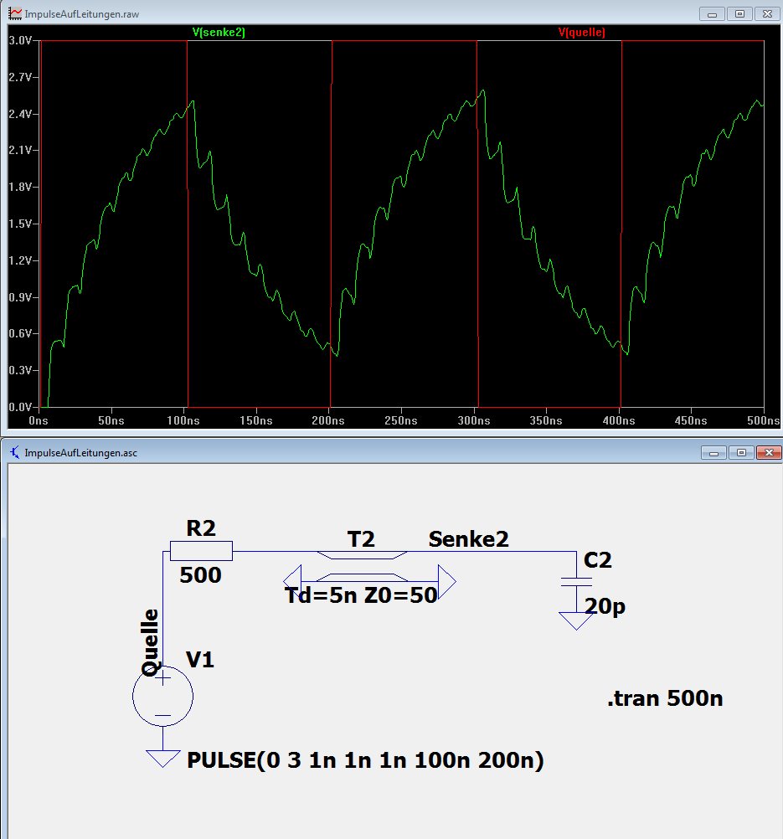Click the 3.0V vertical axis label

[x=20, y=41]
